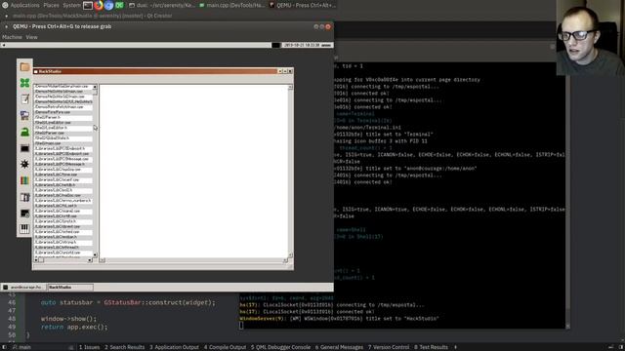Open the Applications menu in the top panel
625x351 pixels.
[x=24, y=5]
